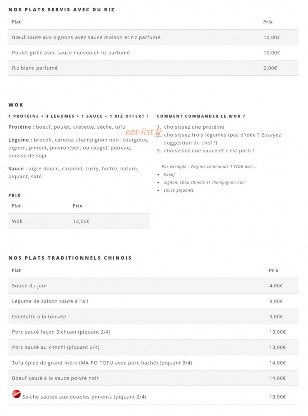The height and width of the screenshot is (416, 308).
Task: Select the Bœuf sauté aux oignons row
Action: (x=153, y=37)
